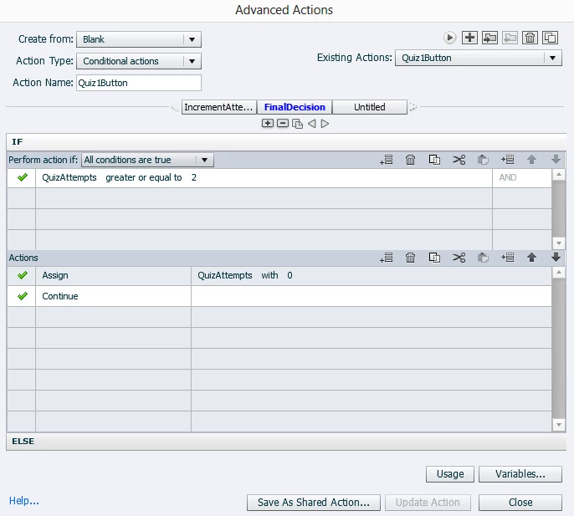This screenshot has width=574, height=516.
Task: Cut the selected action row
Action: pyautogui.click(x=459, y=258)
